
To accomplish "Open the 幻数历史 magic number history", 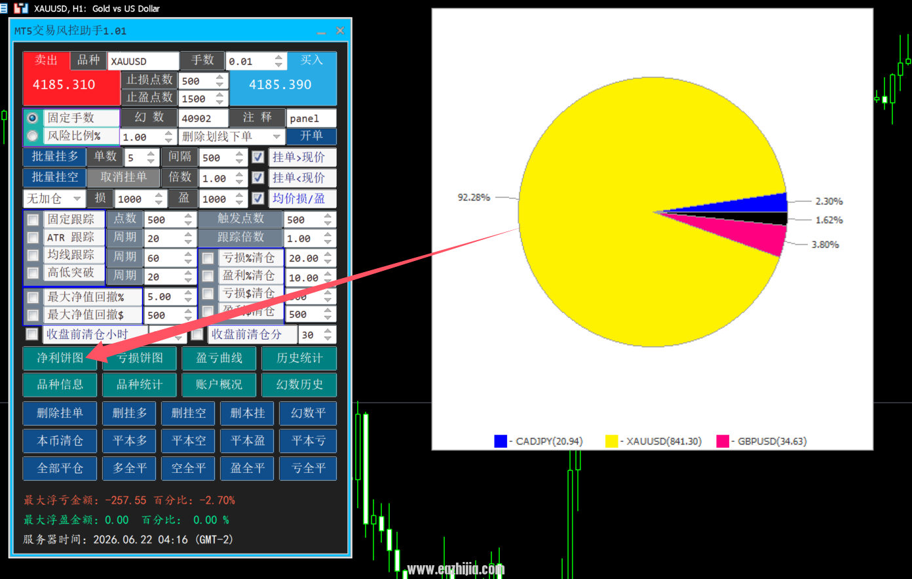I will 299,384.
